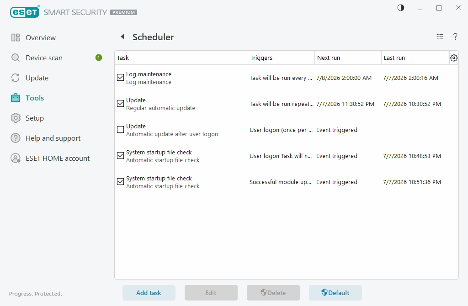Enable Automatic update after user logon checkbox

pos(120,129)
